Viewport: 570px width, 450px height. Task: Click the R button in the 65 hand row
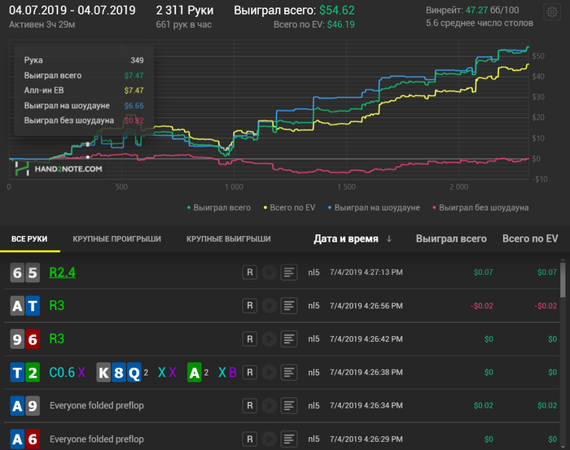[250, 273]
